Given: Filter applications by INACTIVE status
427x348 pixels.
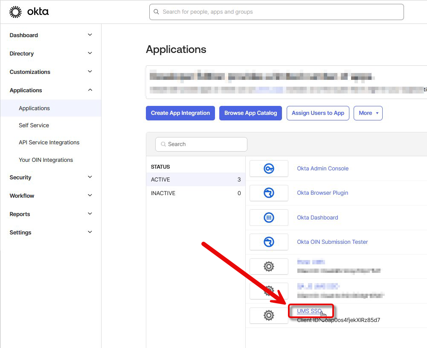Looking at the screenshot, I should coord(163,193).
